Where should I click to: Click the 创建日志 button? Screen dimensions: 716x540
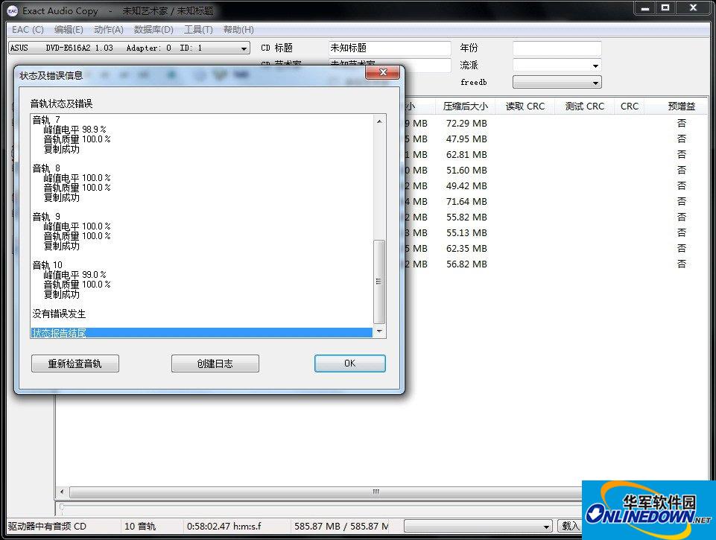pos(215,363)
